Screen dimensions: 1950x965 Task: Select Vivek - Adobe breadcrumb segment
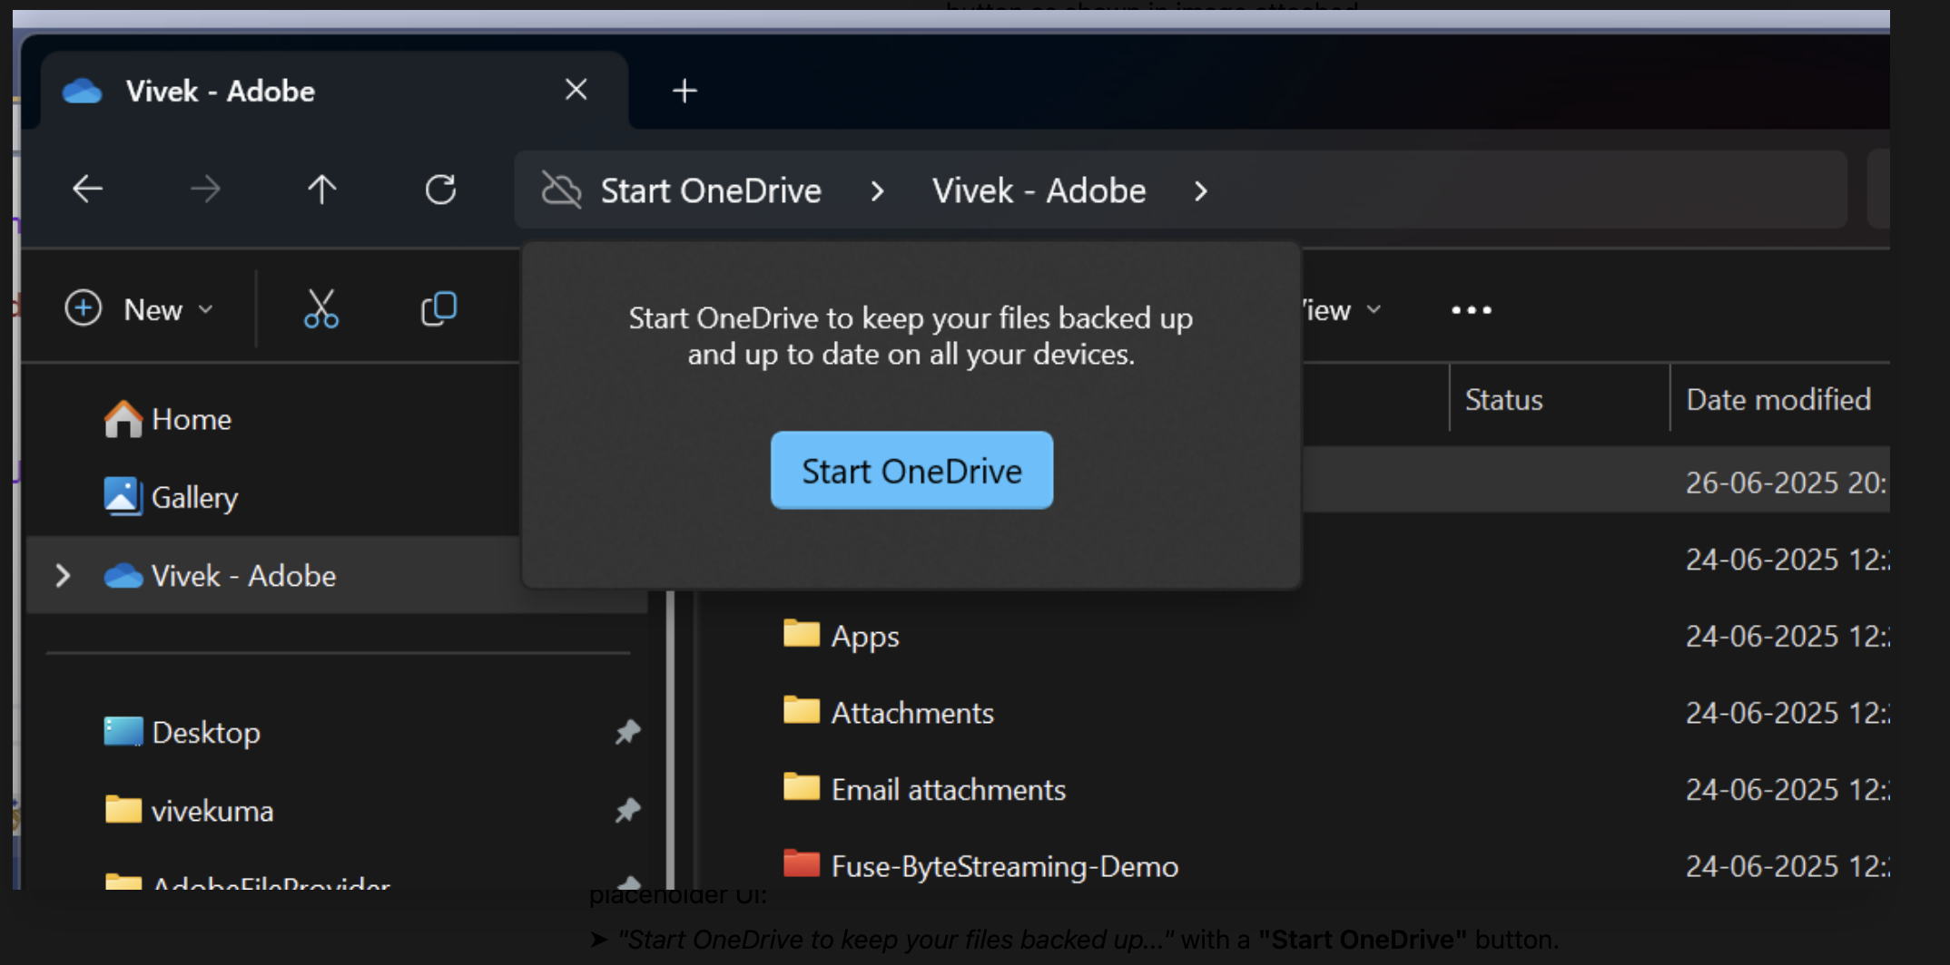tap(1039, 190)
